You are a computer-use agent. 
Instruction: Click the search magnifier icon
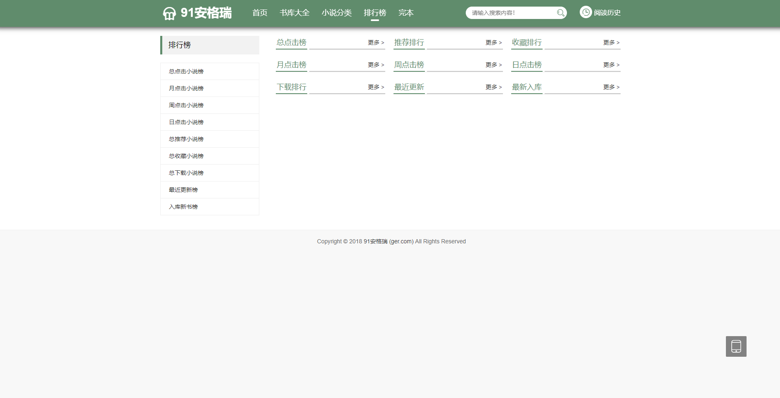click(x=560, y=13)
